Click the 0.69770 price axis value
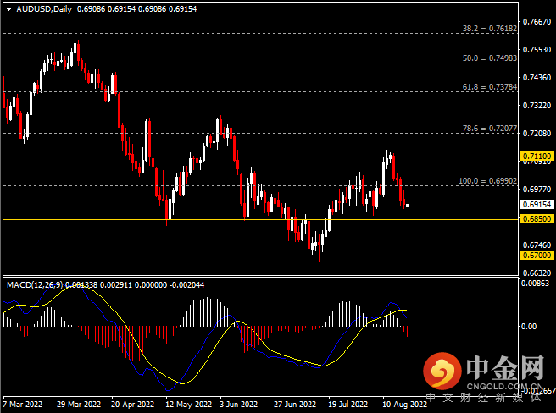Viewport: 556px width, 413px height. click(537, 189)
